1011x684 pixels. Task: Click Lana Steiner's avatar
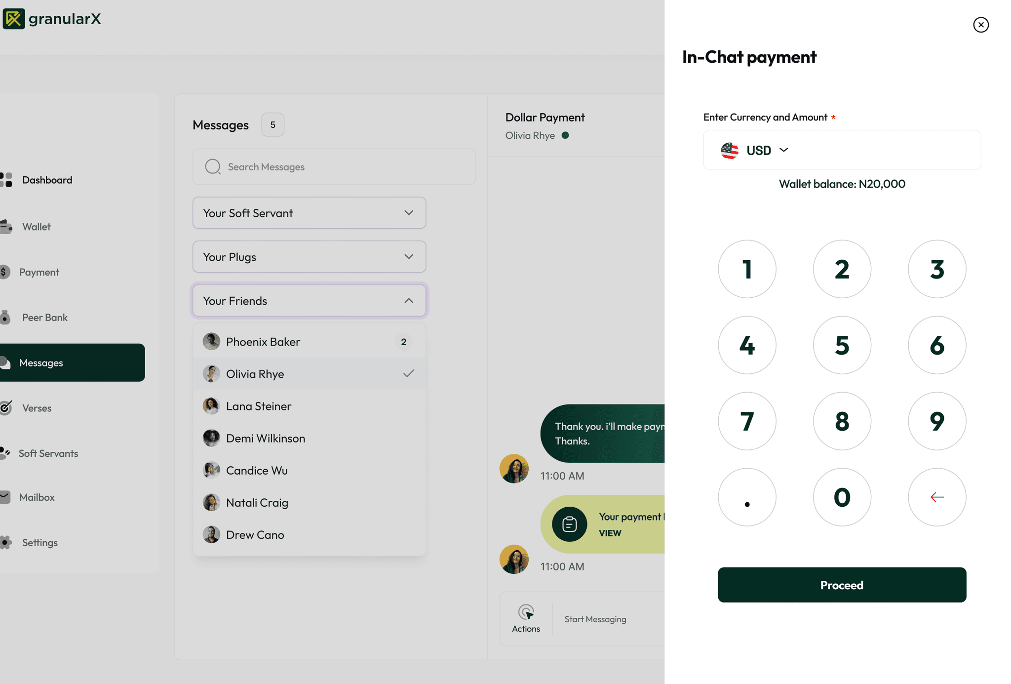point(211,406)
